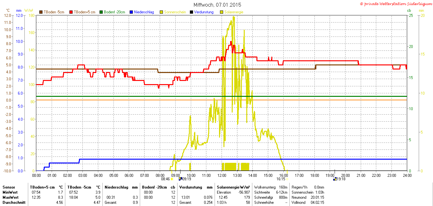Click the sunrise sun icon beside 08:46

pyautogui.click(x=172, y=179)
